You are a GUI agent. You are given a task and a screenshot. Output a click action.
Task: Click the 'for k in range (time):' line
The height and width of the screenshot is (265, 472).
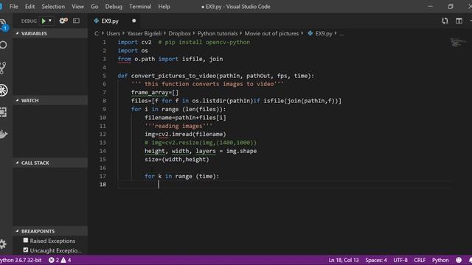182,176
